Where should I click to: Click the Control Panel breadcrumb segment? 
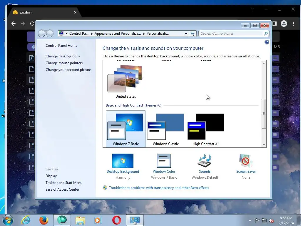tap(79, 34)
